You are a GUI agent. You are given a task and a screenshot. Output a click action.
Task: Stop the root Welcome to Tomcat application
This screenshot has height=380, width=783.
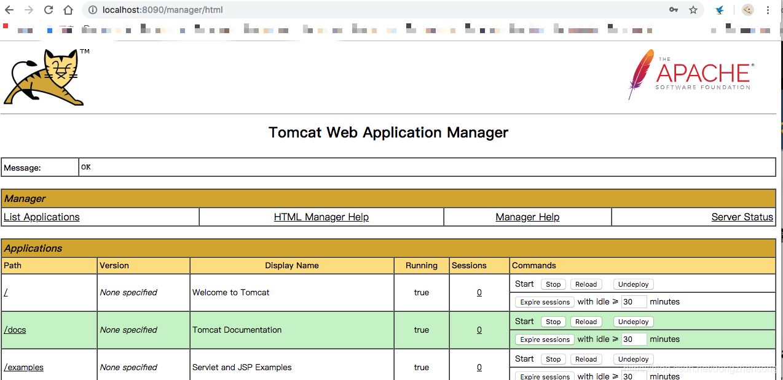click(553, 284)
